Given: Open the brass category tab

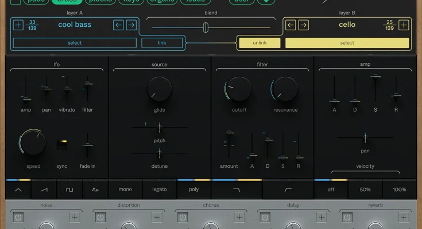Looking at the screenshot, I should (66, 1).
